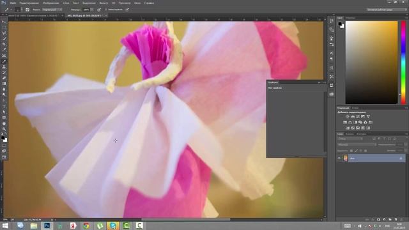Toggle lock transparent pixels
Screen dimensions: 409x230
pyautogui.click(x=351, y=151)
